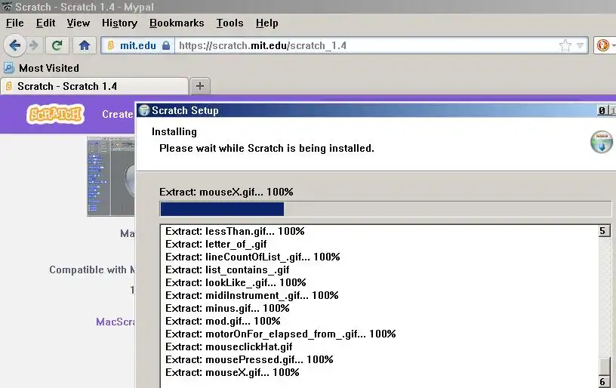Image resolution: width=616 pixels, height=388 pixels.
Task: Open the URL history dropdown arrow
Action: tap(581, 45)
